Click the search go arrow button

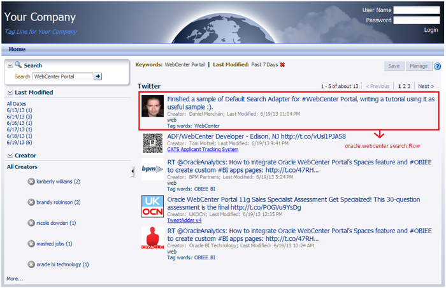98,76
